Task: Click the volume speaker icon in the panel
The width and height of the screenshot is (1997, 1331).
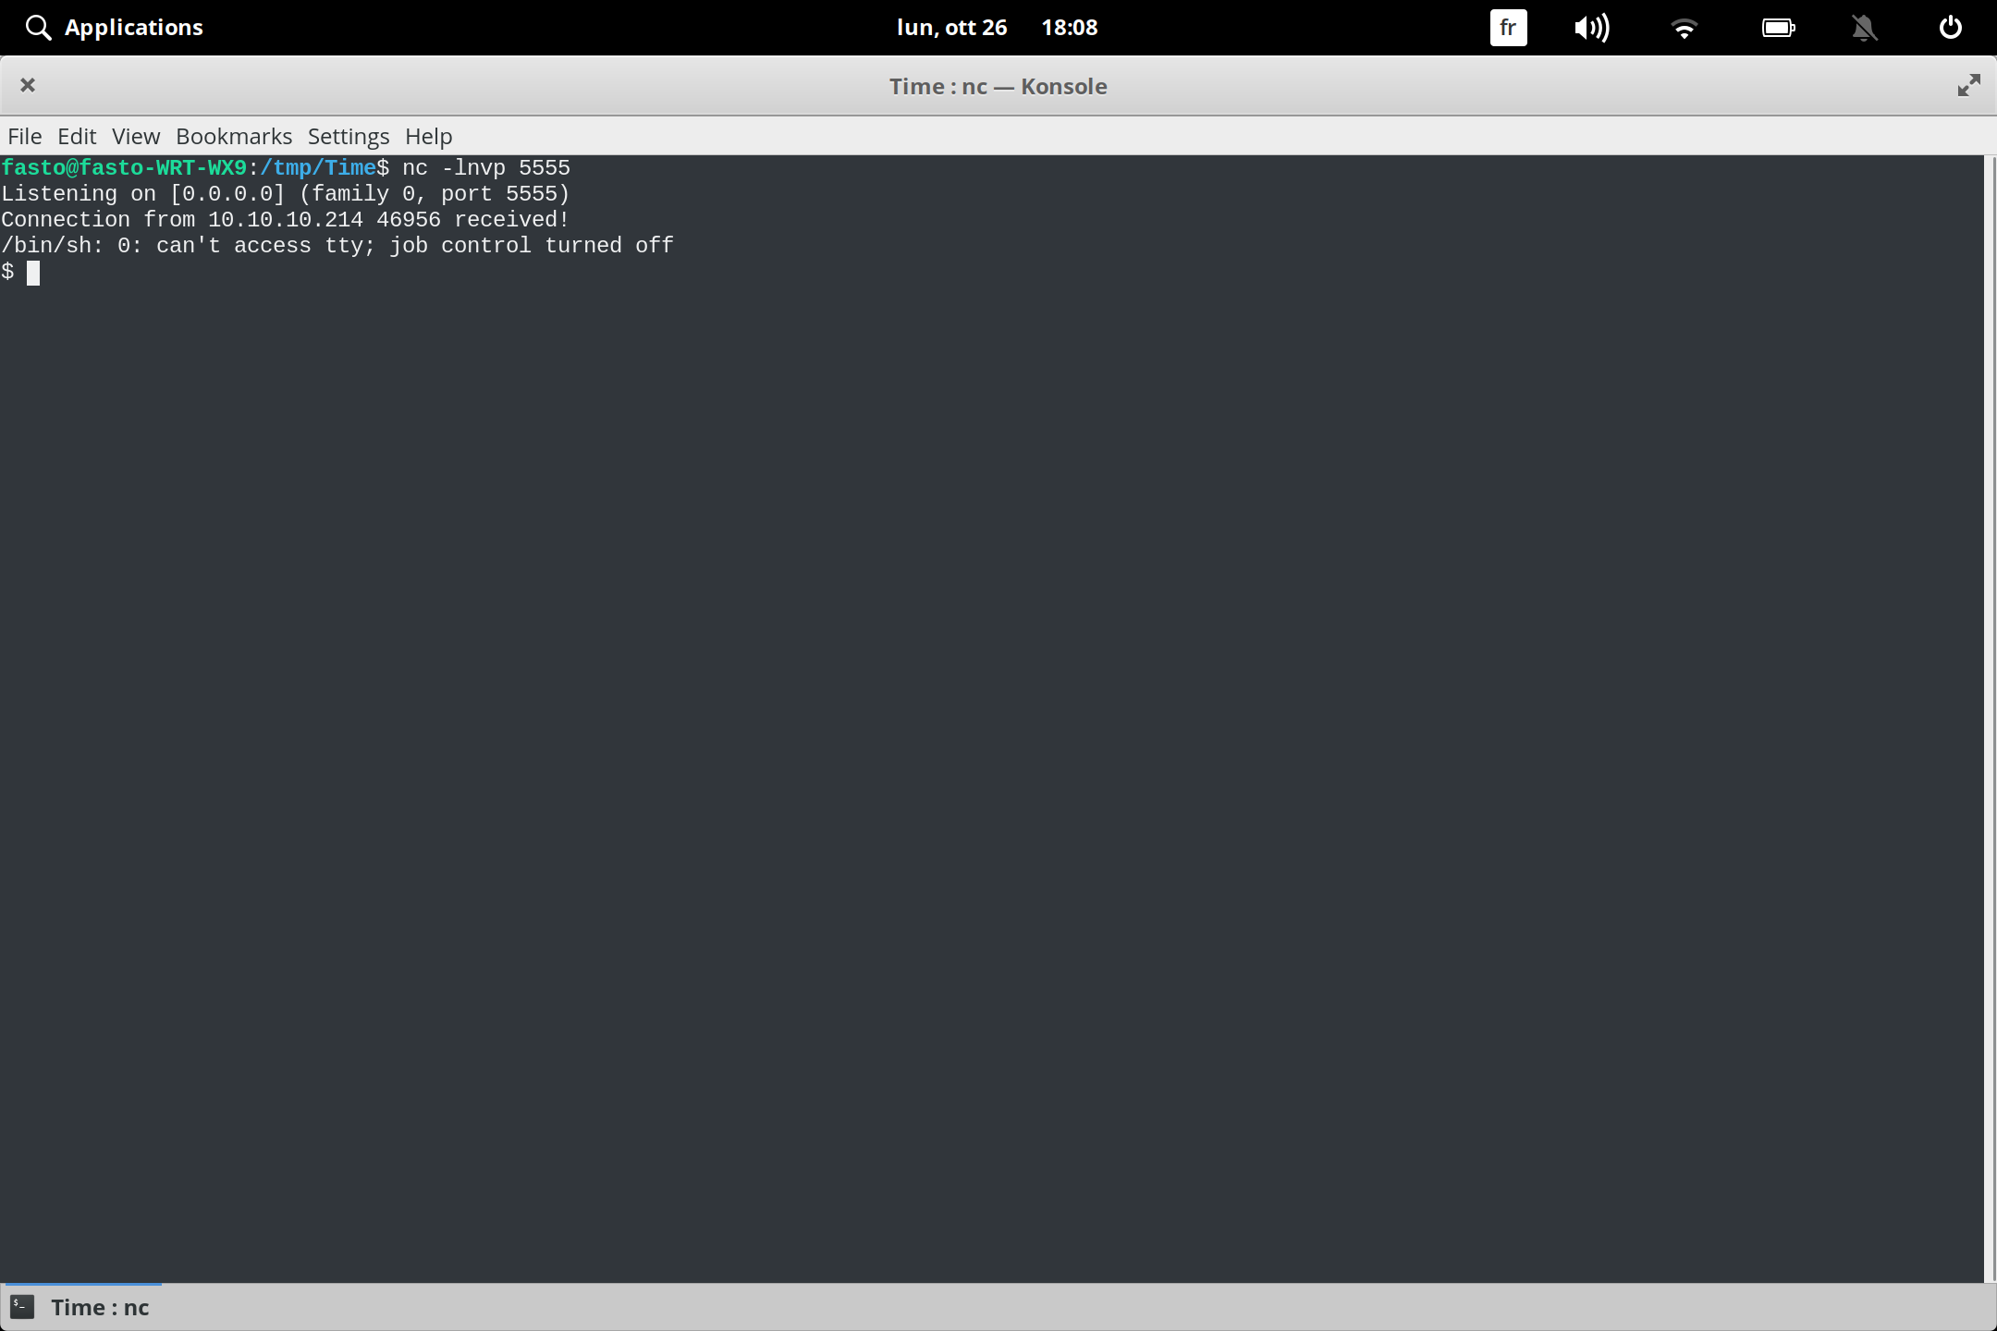Action: click(1592, 27)
